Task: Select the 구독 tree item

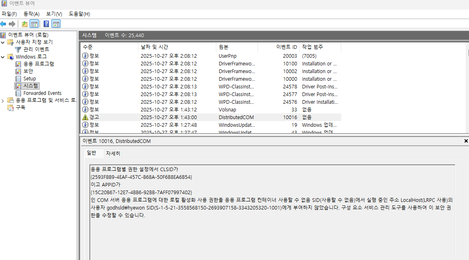Action: (21, 107)
